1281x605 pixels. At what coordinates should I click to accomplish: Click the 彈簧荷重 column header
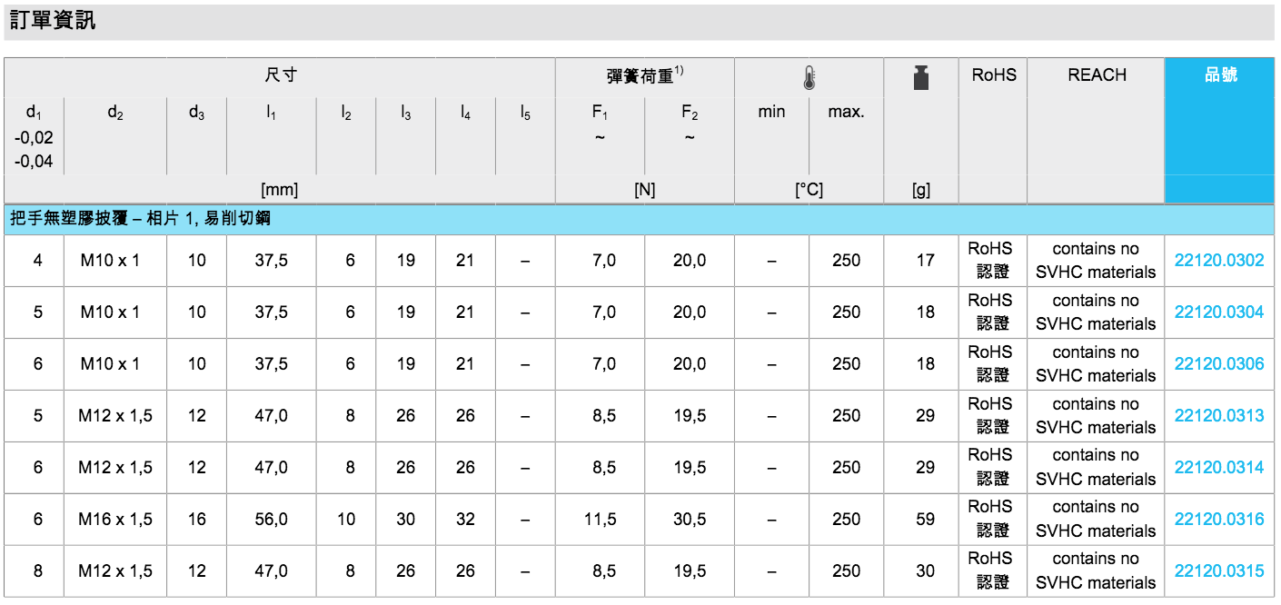pyautogui.click(x=644, y=76)
